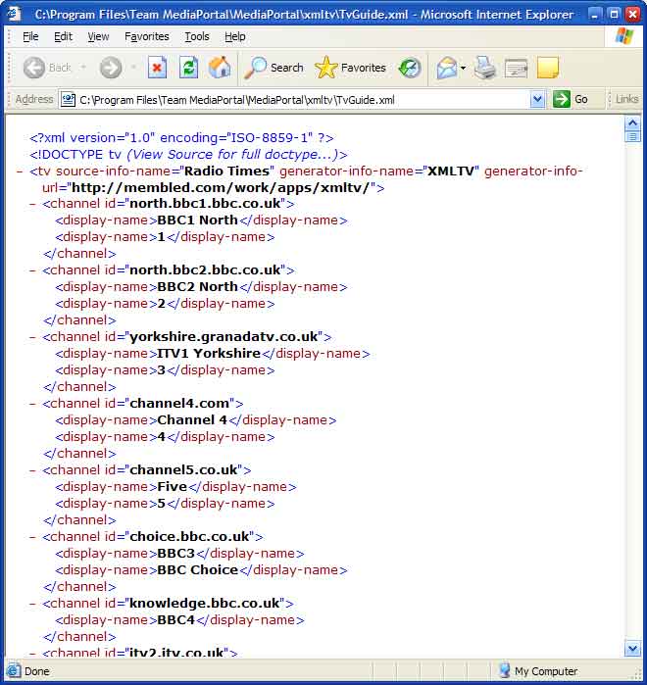Open the Forward history dropdown arrow
The width and height of the screenshot is (647, 685).
coord(133,68)
